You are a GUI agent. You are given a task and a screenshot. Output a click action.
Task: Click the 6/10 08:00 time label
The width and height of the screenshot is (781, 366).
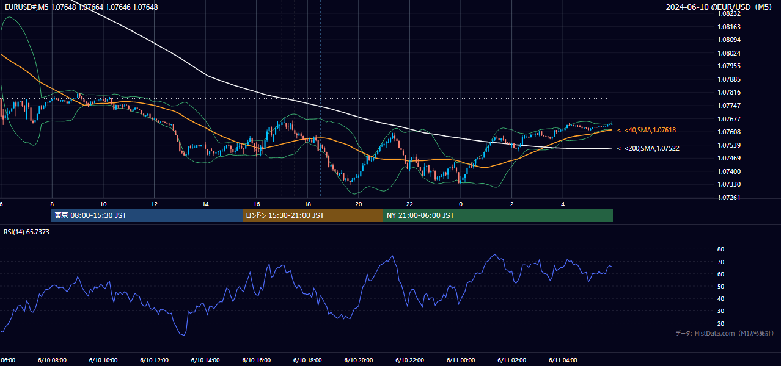(x=52, y=361)
